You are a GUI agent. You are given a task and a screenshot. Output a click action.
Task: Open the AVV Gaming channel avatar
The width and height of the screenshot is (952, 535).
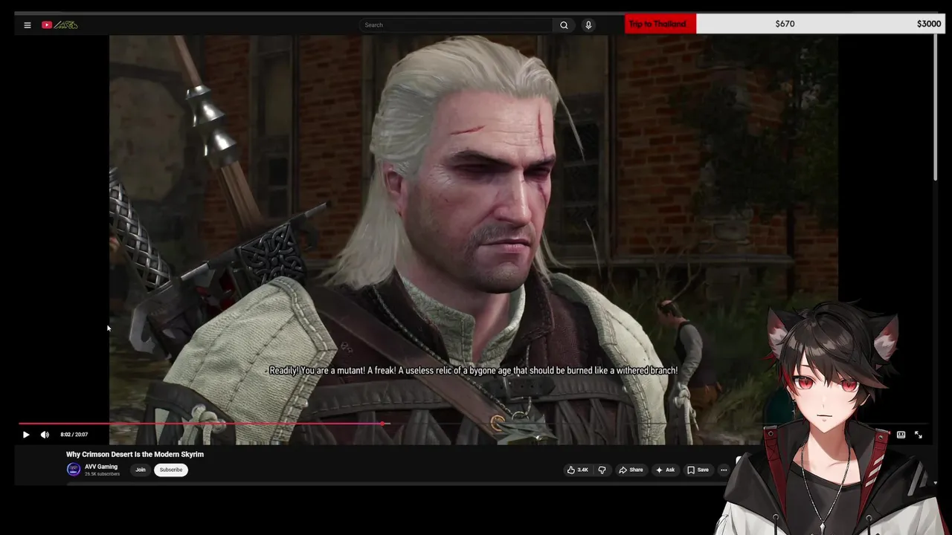pos(74,470)
